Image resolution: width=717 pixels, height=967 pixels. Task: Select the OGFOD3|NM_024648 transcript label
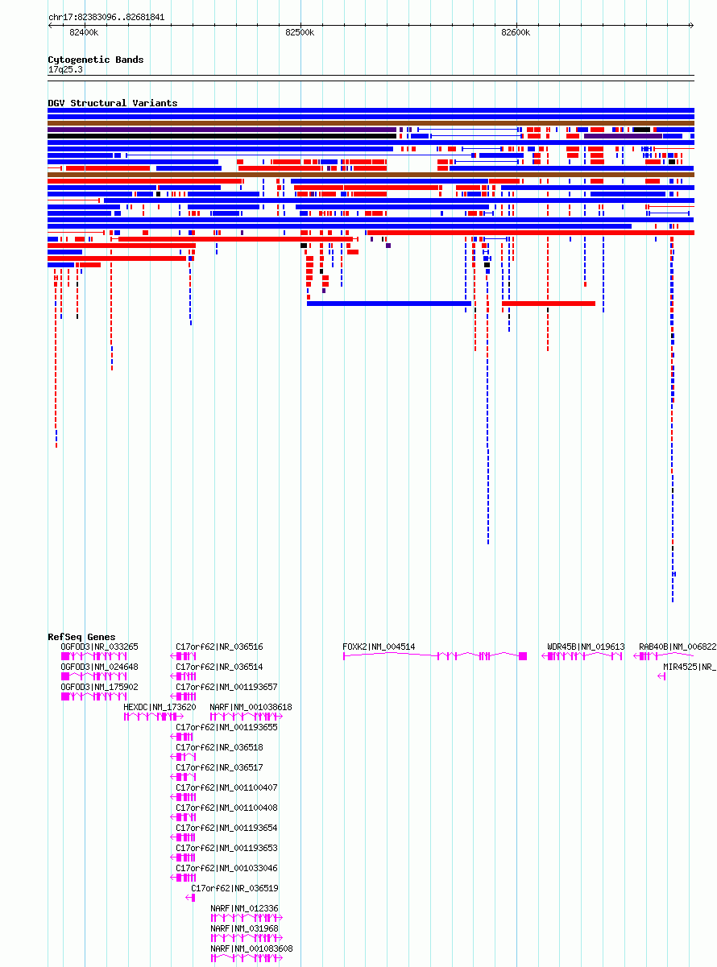(x=100, y=667)
